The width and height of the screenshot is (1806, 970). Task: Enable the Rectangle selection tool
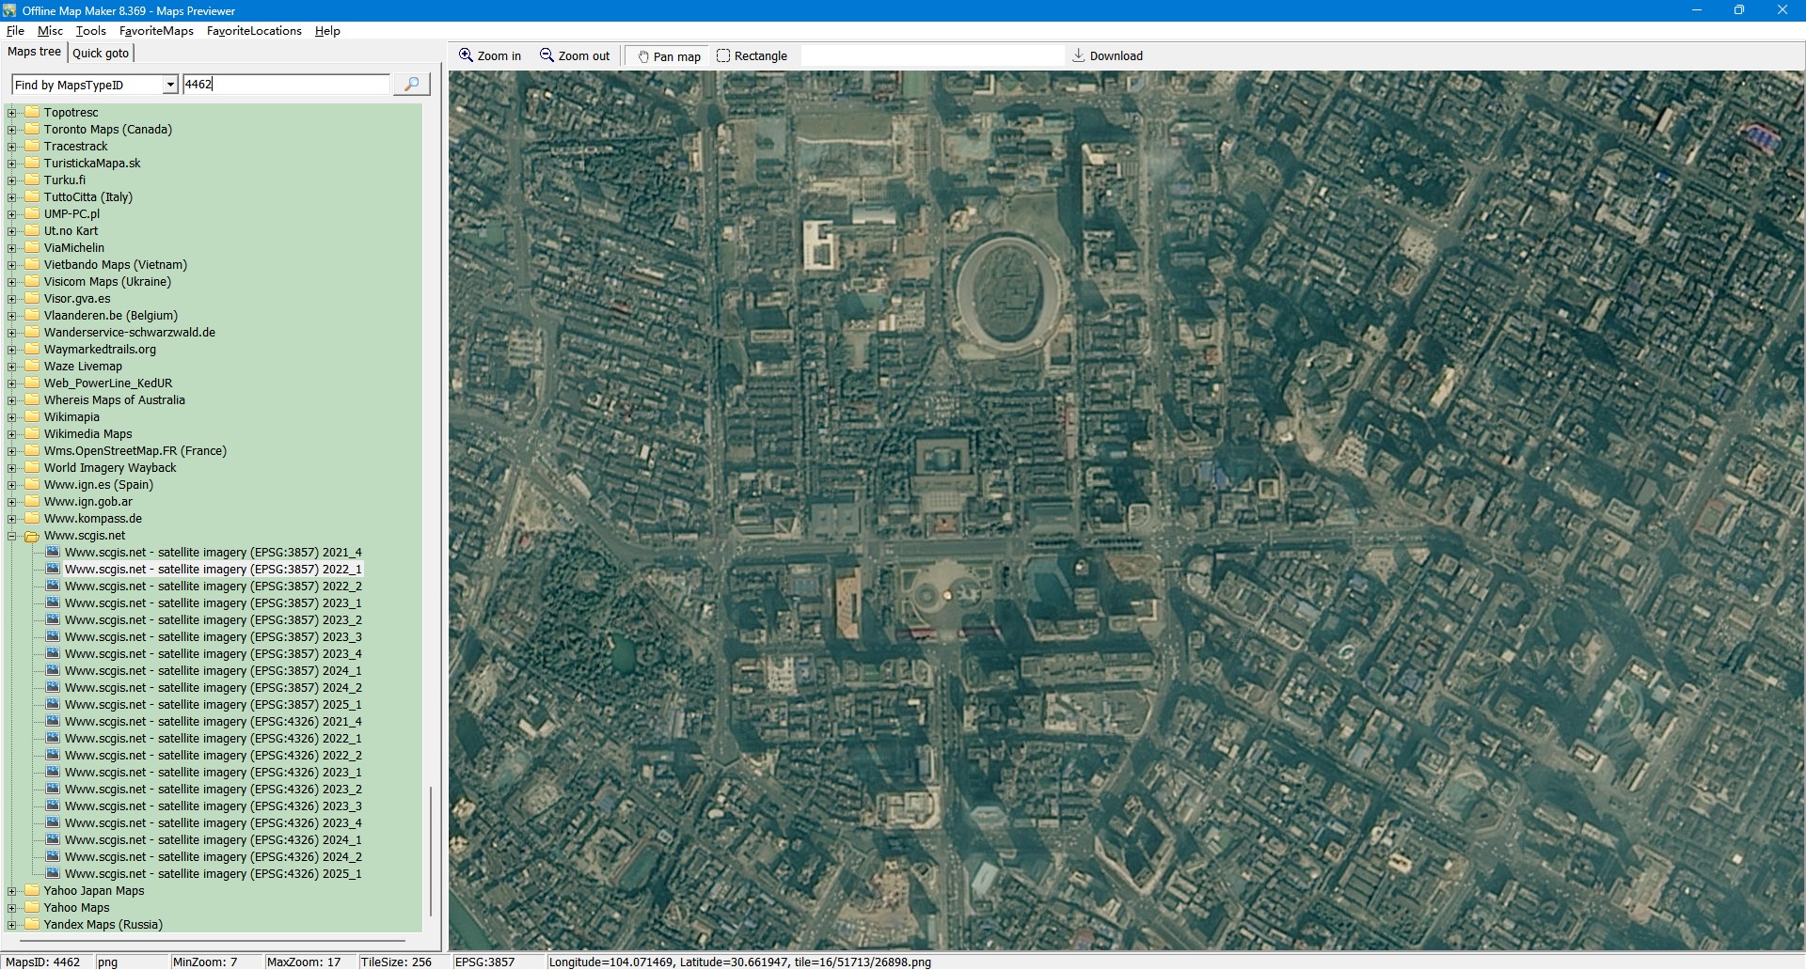coord(752,56)
